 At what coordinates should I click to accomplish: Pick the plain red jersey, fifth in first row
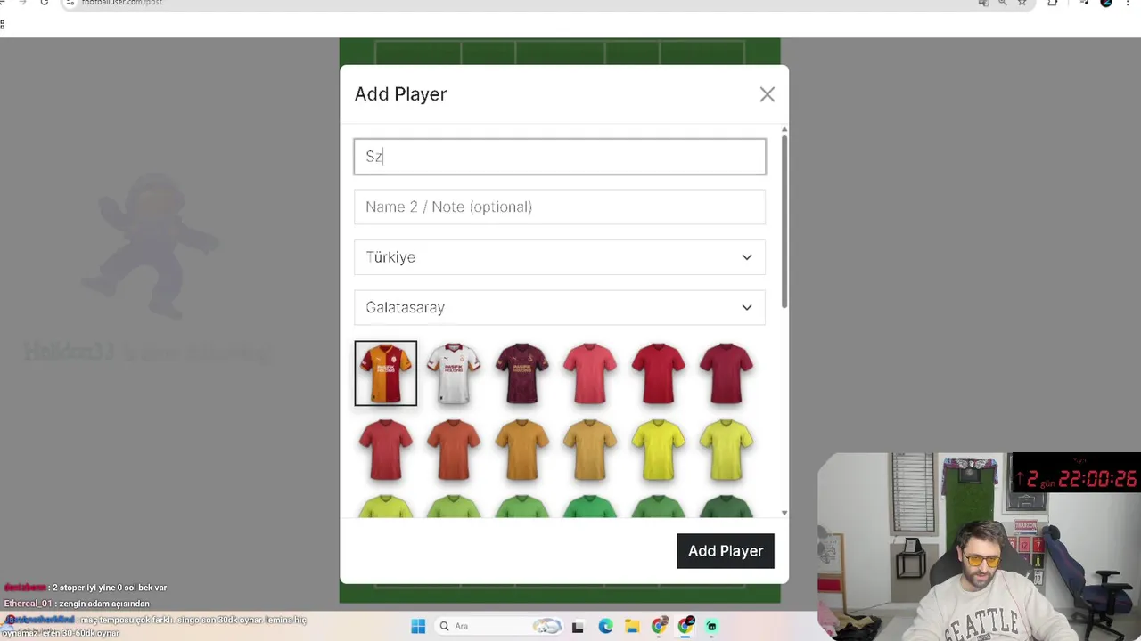click(658, 373)
